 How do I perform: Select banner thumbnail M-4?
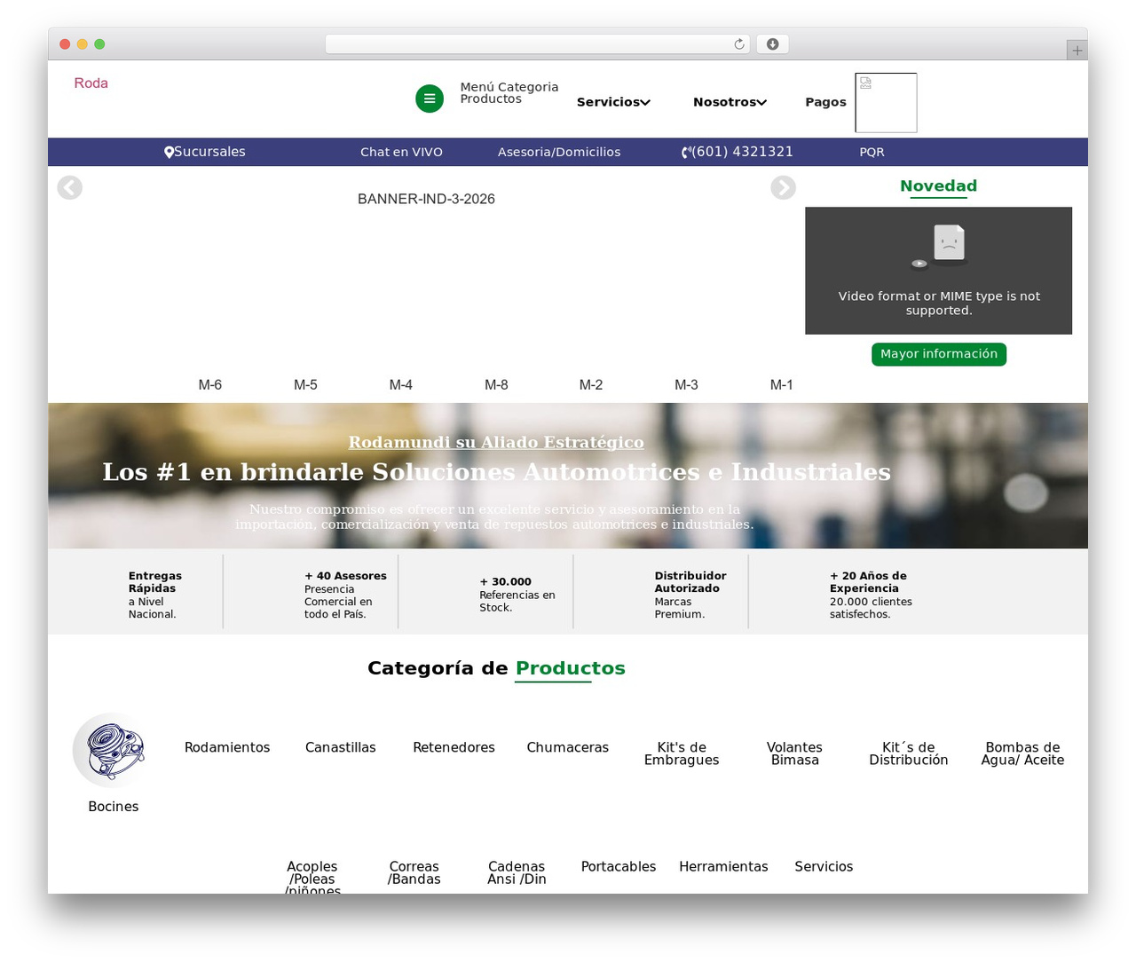click(401, 385)
